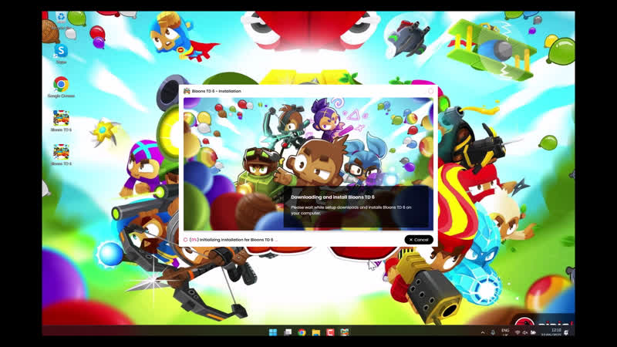Viewport: 617px width, 347px height.
Task: Open Wi-Fi network settings in the tray
Action: point(518,333)
